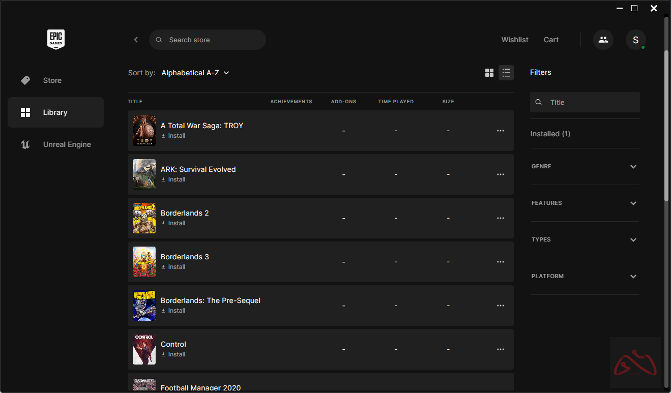The height and width of the screenshot is (393, 671).
Task: Go back using the back arrow
Action: click(x=136, y=40)
